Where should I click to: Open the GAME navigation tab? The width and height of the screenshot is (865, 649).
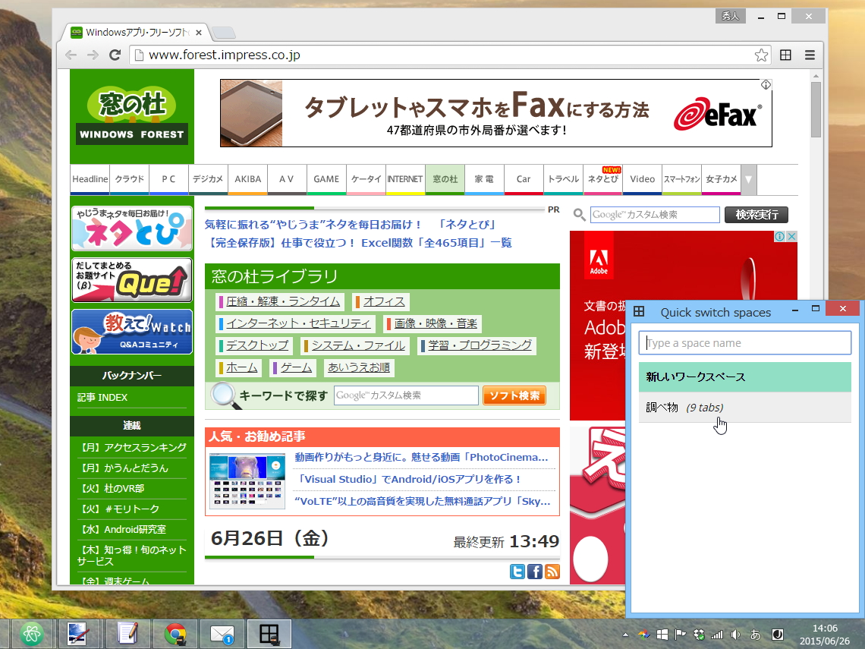(x=326, y=179)
